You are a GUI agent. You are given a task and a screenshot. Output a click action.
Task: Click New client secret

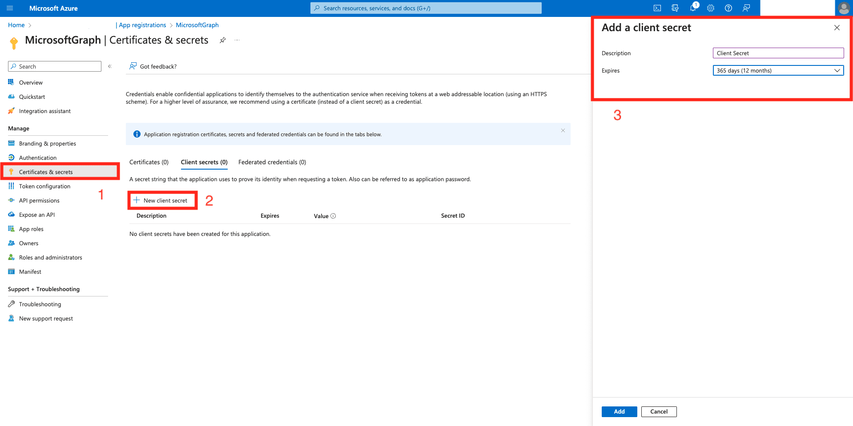coord(163,200)
